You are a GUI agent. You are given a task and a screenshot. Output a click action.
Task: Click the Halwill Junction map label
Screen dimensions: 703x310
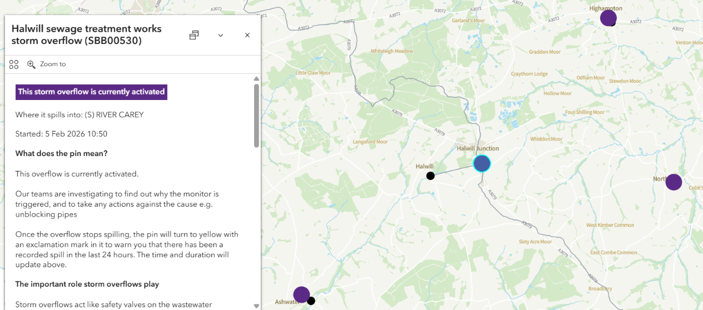pos(478,148)
